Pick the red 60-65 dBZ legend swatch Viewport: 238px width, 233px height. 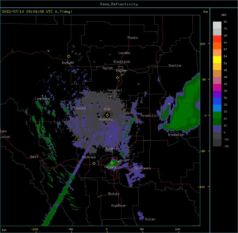tap(217, 39)
